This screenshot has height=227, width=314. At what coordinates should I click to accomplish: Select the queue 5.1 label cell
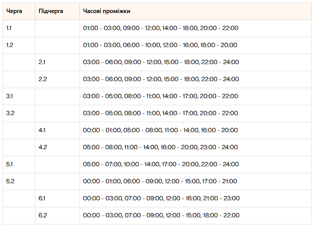(10, 164)
